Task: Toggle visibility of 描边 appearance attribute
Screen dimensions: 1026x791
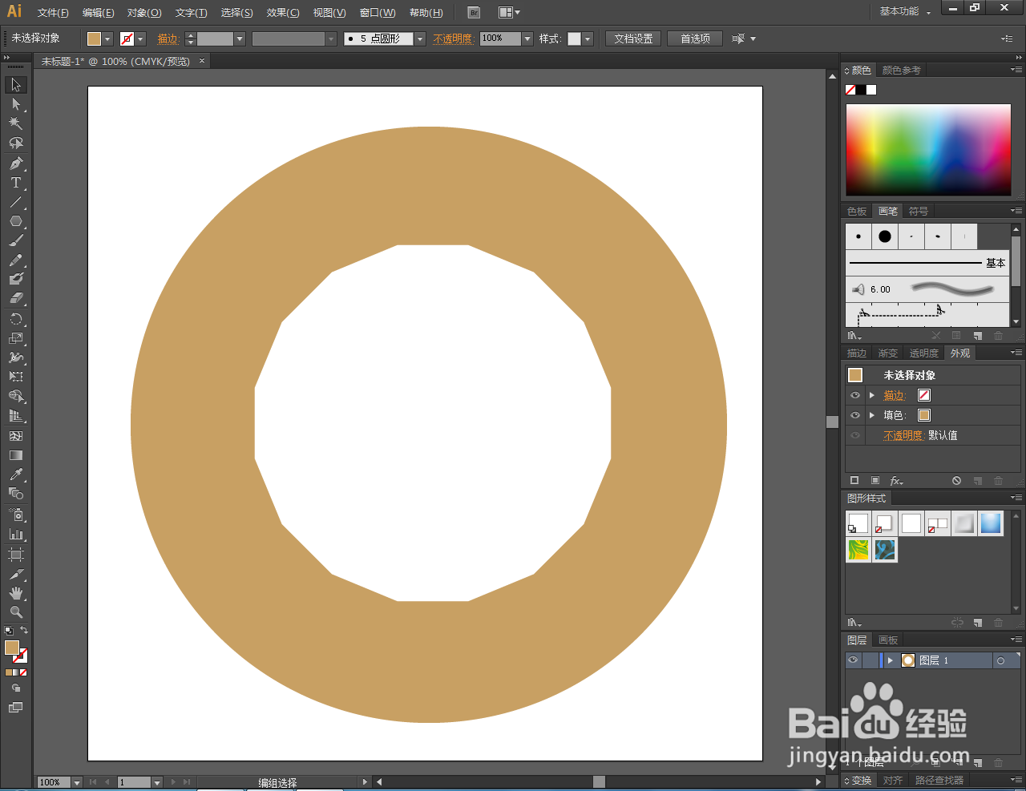Action: click(x=855, y=395)
